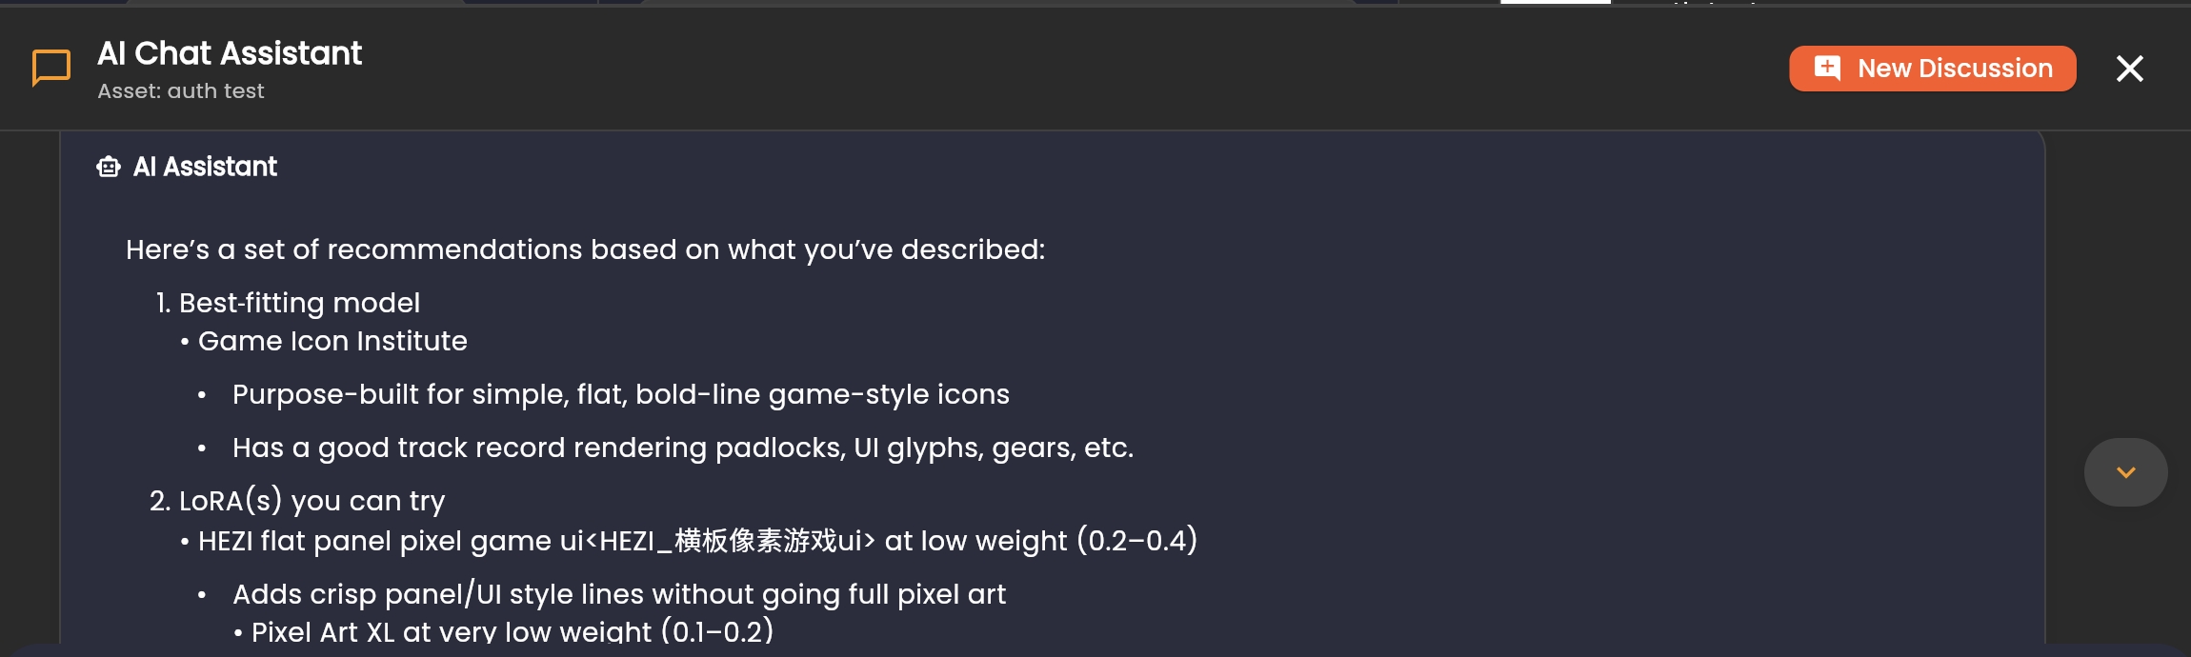This screenshot has width=2191, height=657.
Task: Select the 'Best-fitting model' list heading
Action: point(299,303)
